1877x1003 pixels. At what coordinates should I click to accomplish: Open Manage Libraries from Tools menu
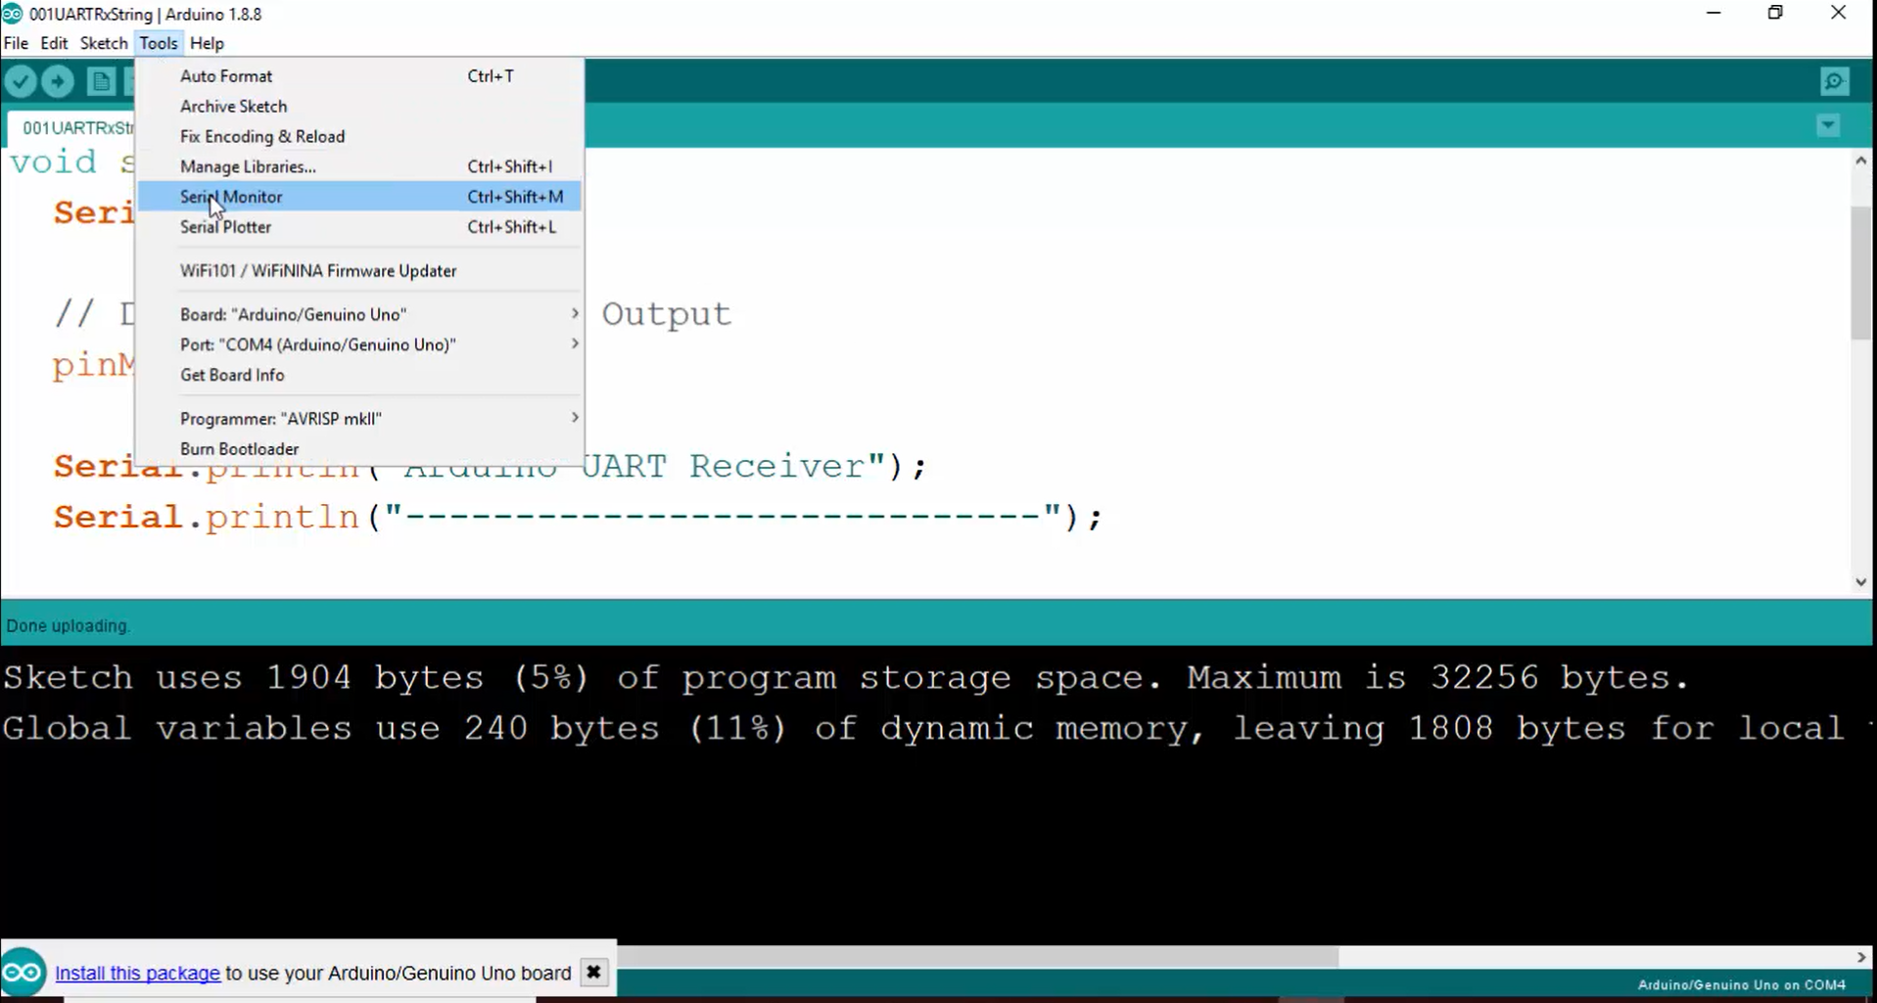pyautogui.click(x=359, y=167)
